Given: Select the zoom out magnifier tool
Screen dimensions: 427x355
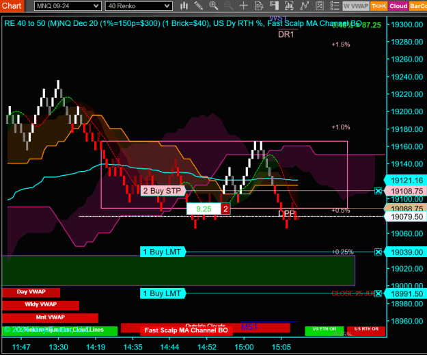Looking at the screenshot, I should click(228, 5).
